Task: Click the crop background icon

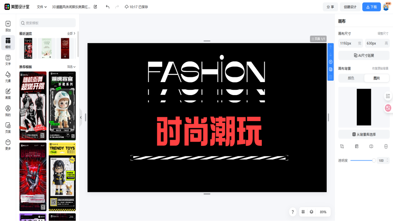Action: (x=342, y=146)
